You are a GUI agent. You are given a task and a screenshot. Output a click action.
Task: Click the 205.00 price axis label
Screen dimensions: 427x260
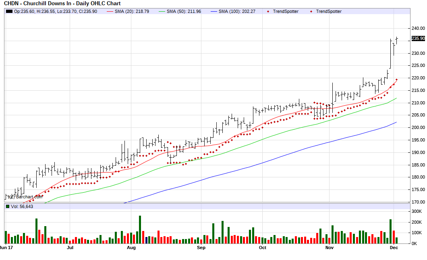pyautogui.click(x=418, y=115)
